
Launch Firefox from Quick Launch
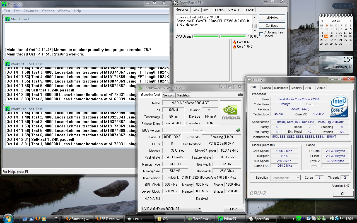[x=38, y=219]
